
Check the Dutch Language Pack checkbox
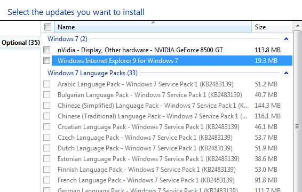(46, 148)
